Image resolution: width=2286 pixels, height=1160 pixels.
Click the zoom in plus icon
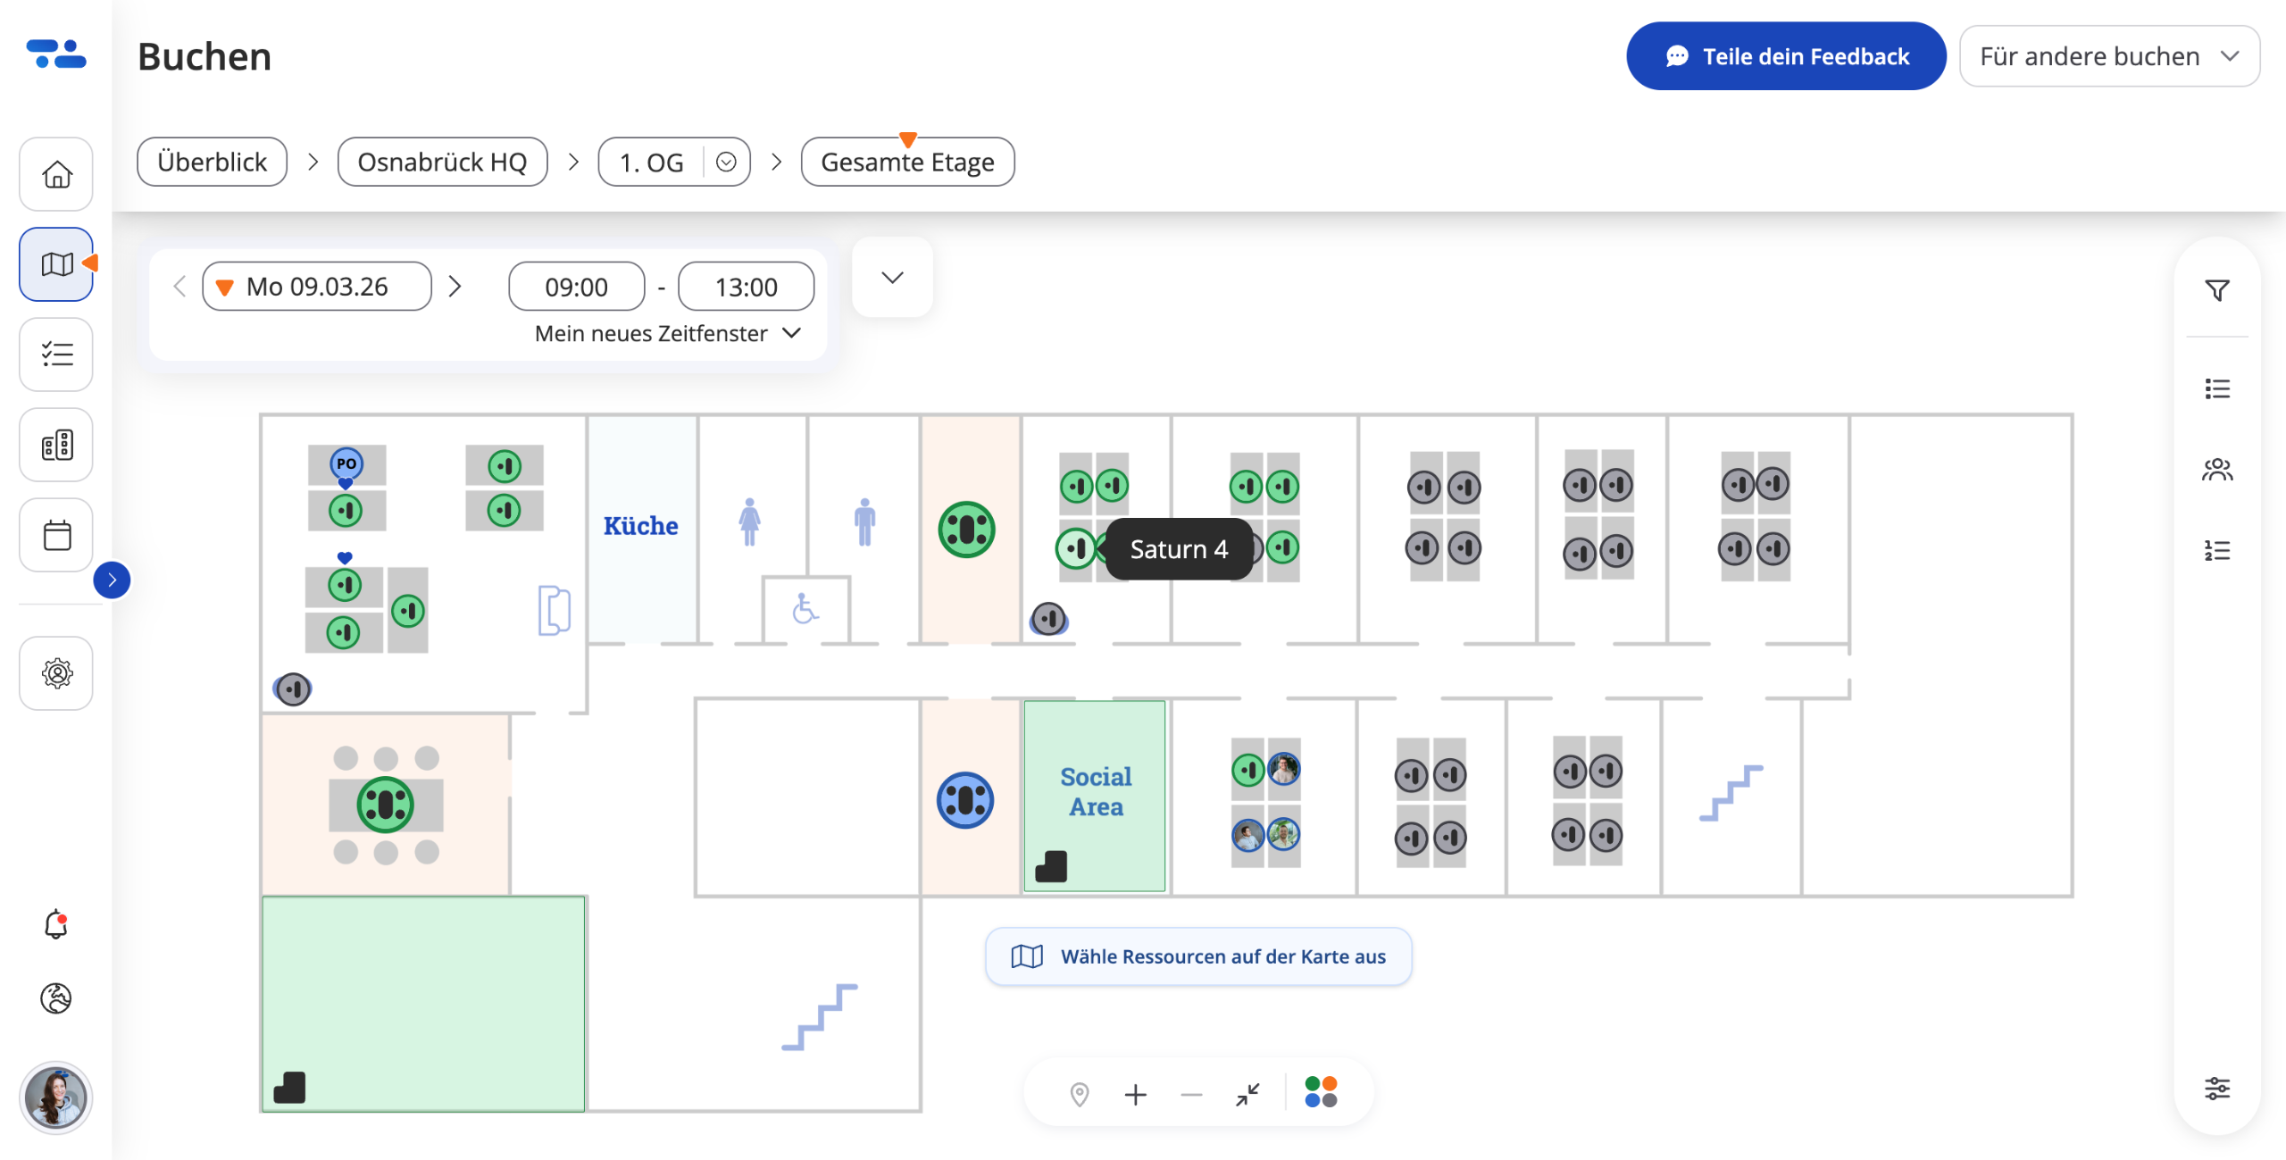coord(1135,1094)
